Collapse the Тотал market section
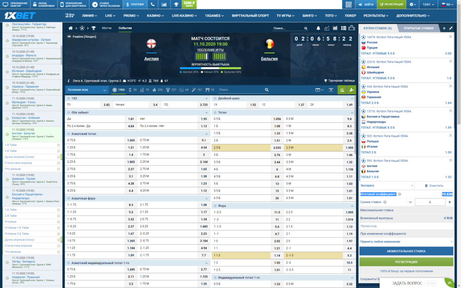Image resolution: width=461 pixels, height=288 pixels. (352, 112)
